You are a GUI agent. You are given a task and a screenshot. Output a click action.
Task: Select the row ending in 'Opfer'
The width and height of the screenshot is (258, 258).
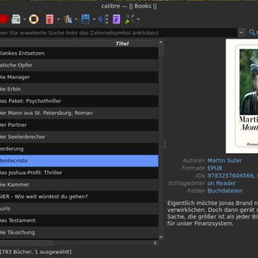tap(79, 65)
